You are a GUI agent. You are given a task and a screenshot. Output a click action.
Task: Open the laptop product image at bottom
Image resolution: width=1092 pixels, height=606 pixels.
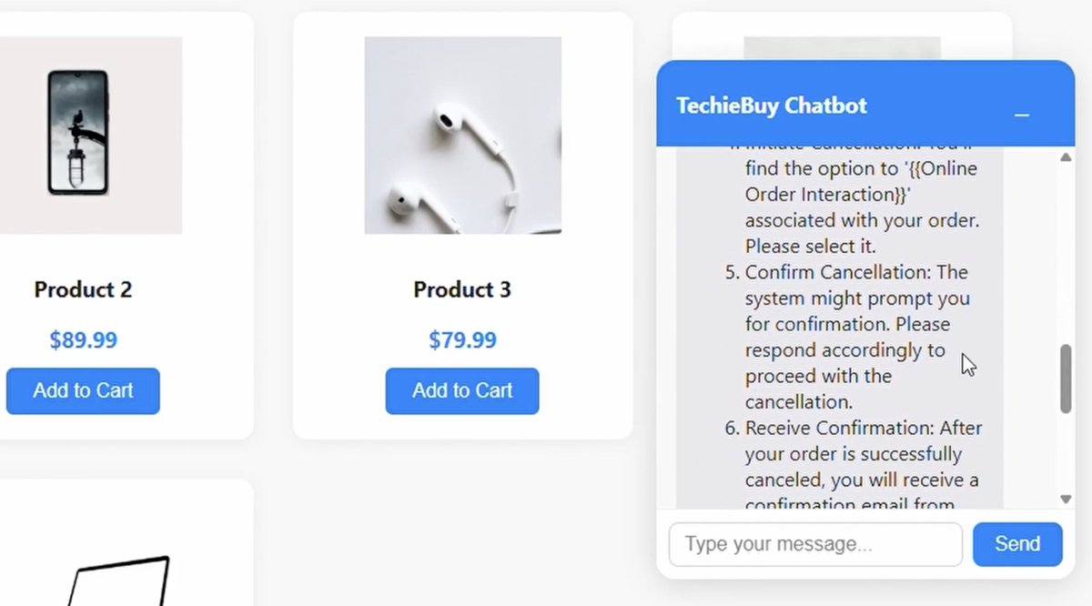pyautogui.click(x=118, y=580)
